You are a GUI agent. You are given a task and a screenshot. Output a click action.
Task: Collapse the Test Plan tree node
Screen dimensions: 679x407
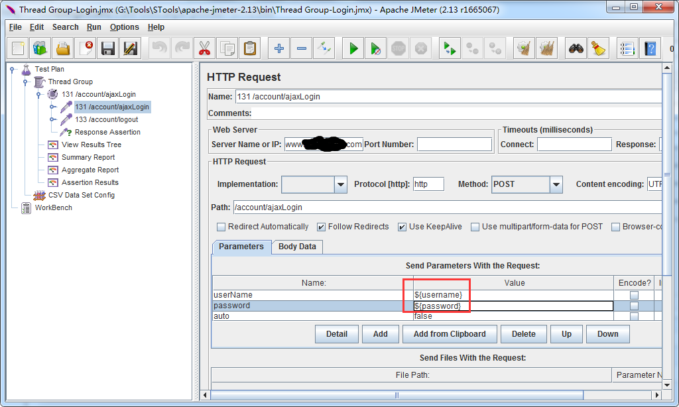coord(13,70)
